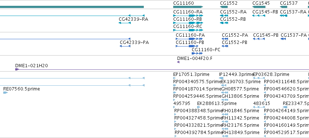The image size is (309, 138).
Task: Select the CG1545 gene arrow glyph
Action: tap(259, 7)
